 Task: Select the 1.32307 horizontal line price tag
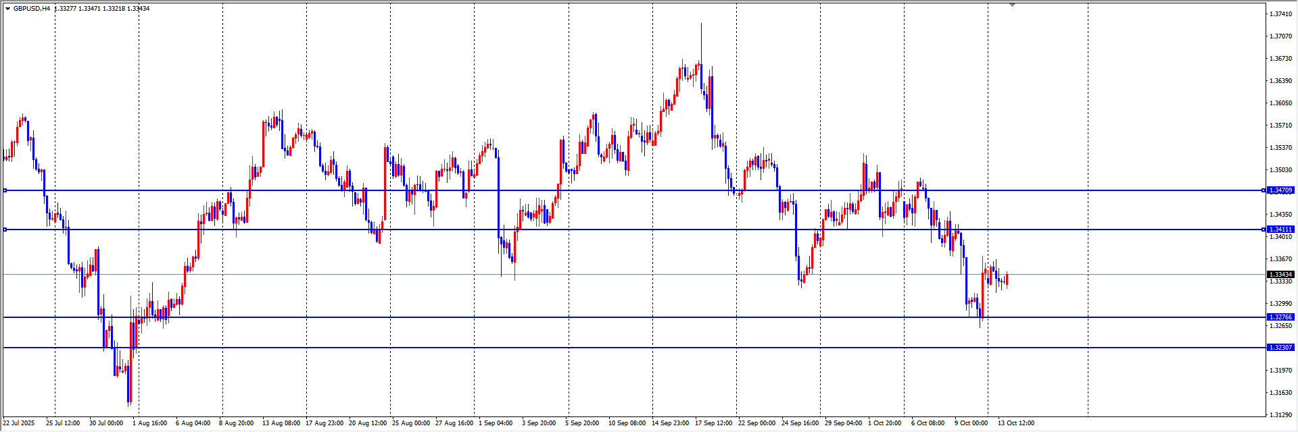(x=1280, y=348)
